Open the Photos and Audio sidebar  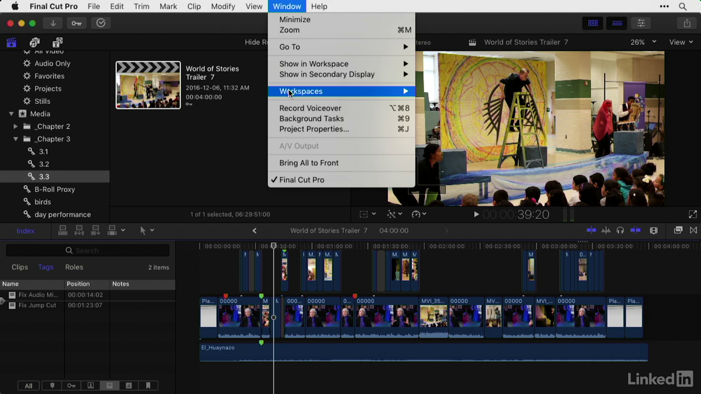point(35,43)
